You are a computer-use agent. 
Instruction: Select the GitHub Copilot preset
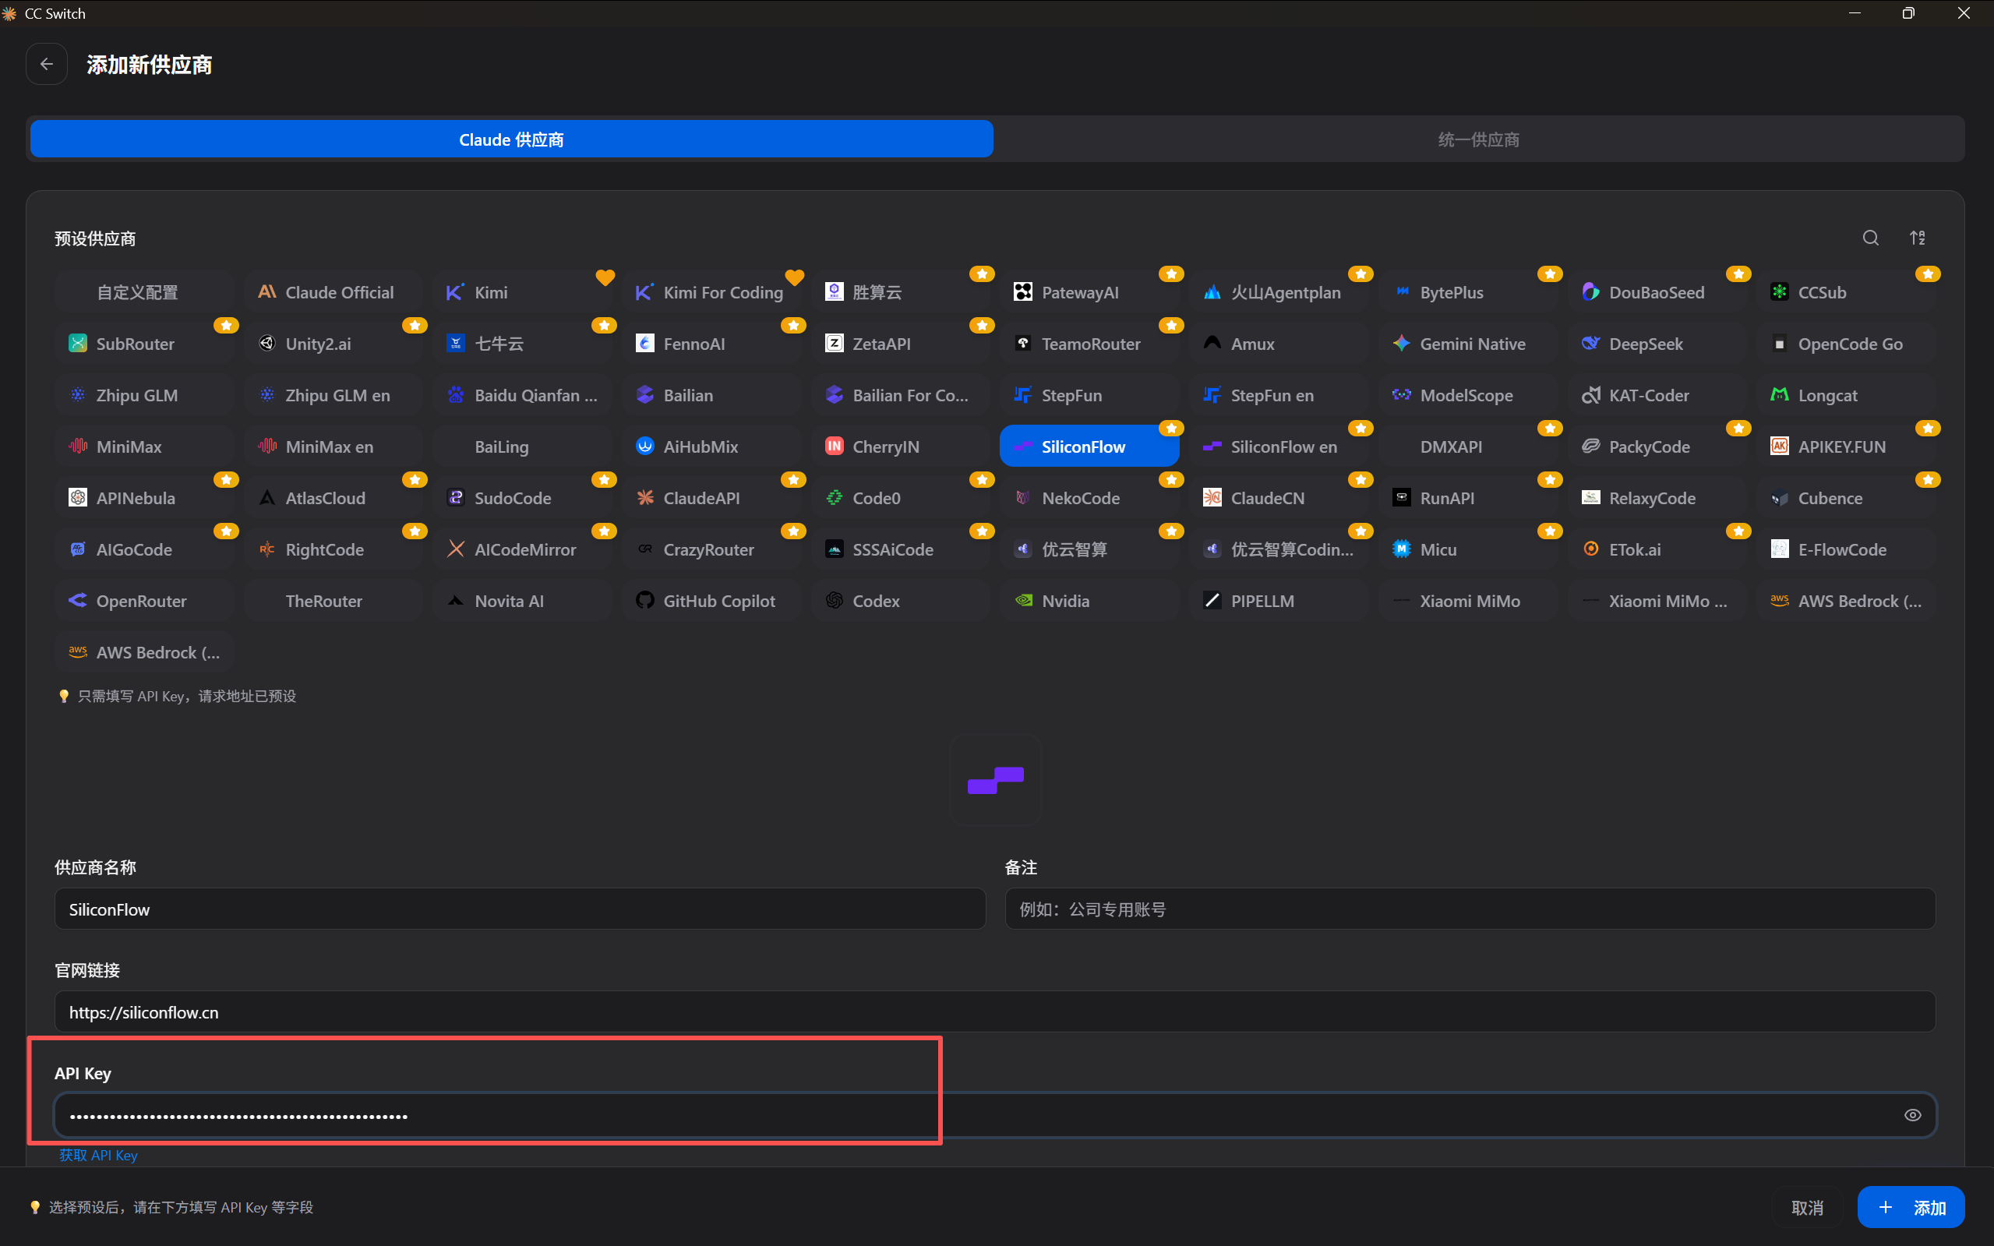[712, 601]
